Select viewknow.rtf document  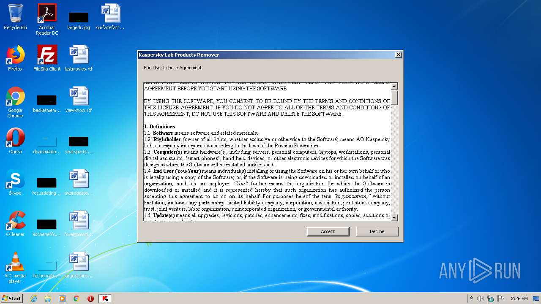tap(79, 100)
